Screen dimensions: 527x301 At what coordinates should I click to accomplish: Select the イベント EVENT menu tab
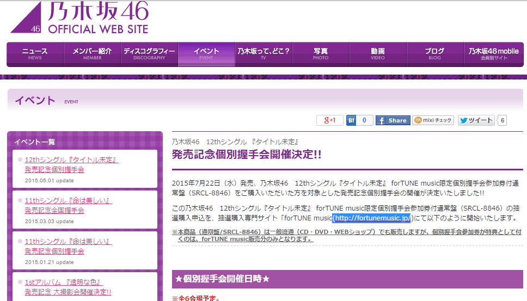point(206,54)
